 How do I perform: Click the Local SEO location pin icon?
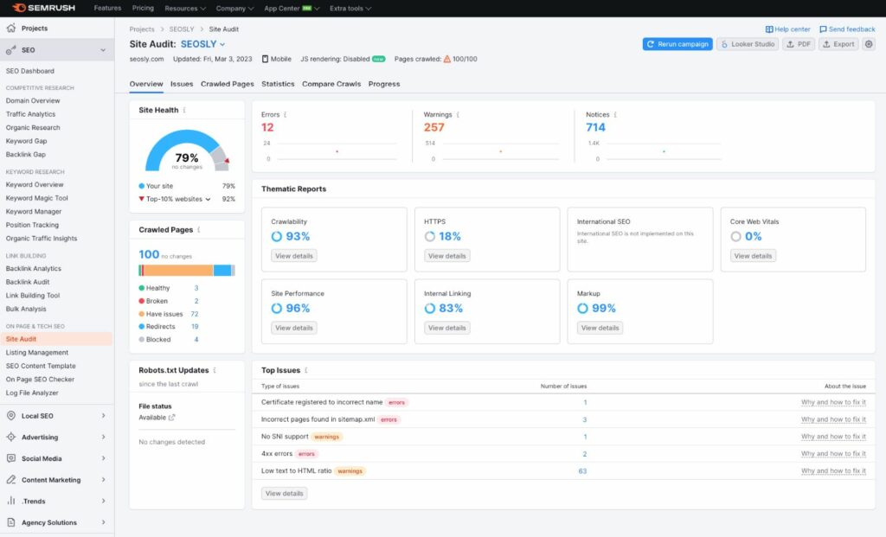pyautogui.click(x=11, y=416)
